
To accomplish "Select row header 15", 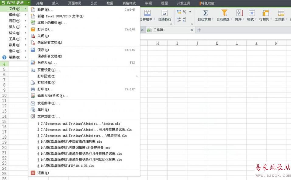I will 4,121.
